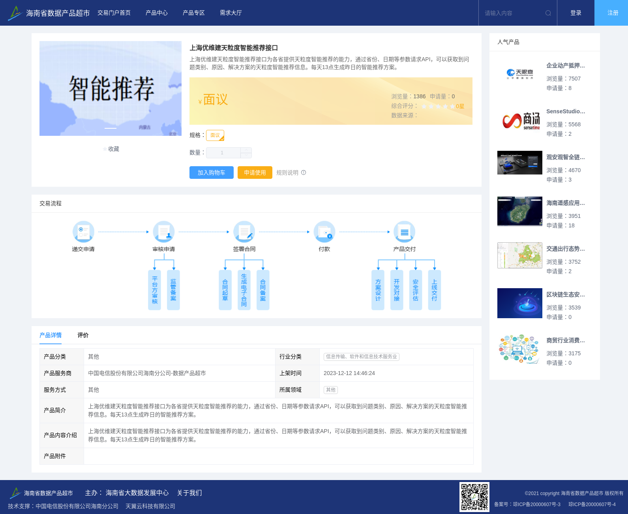This screenshot has width=628, height=514.
Task: Click the 上线交付 sub-step box
Action: pyautogui.click(x=435, y=290)
